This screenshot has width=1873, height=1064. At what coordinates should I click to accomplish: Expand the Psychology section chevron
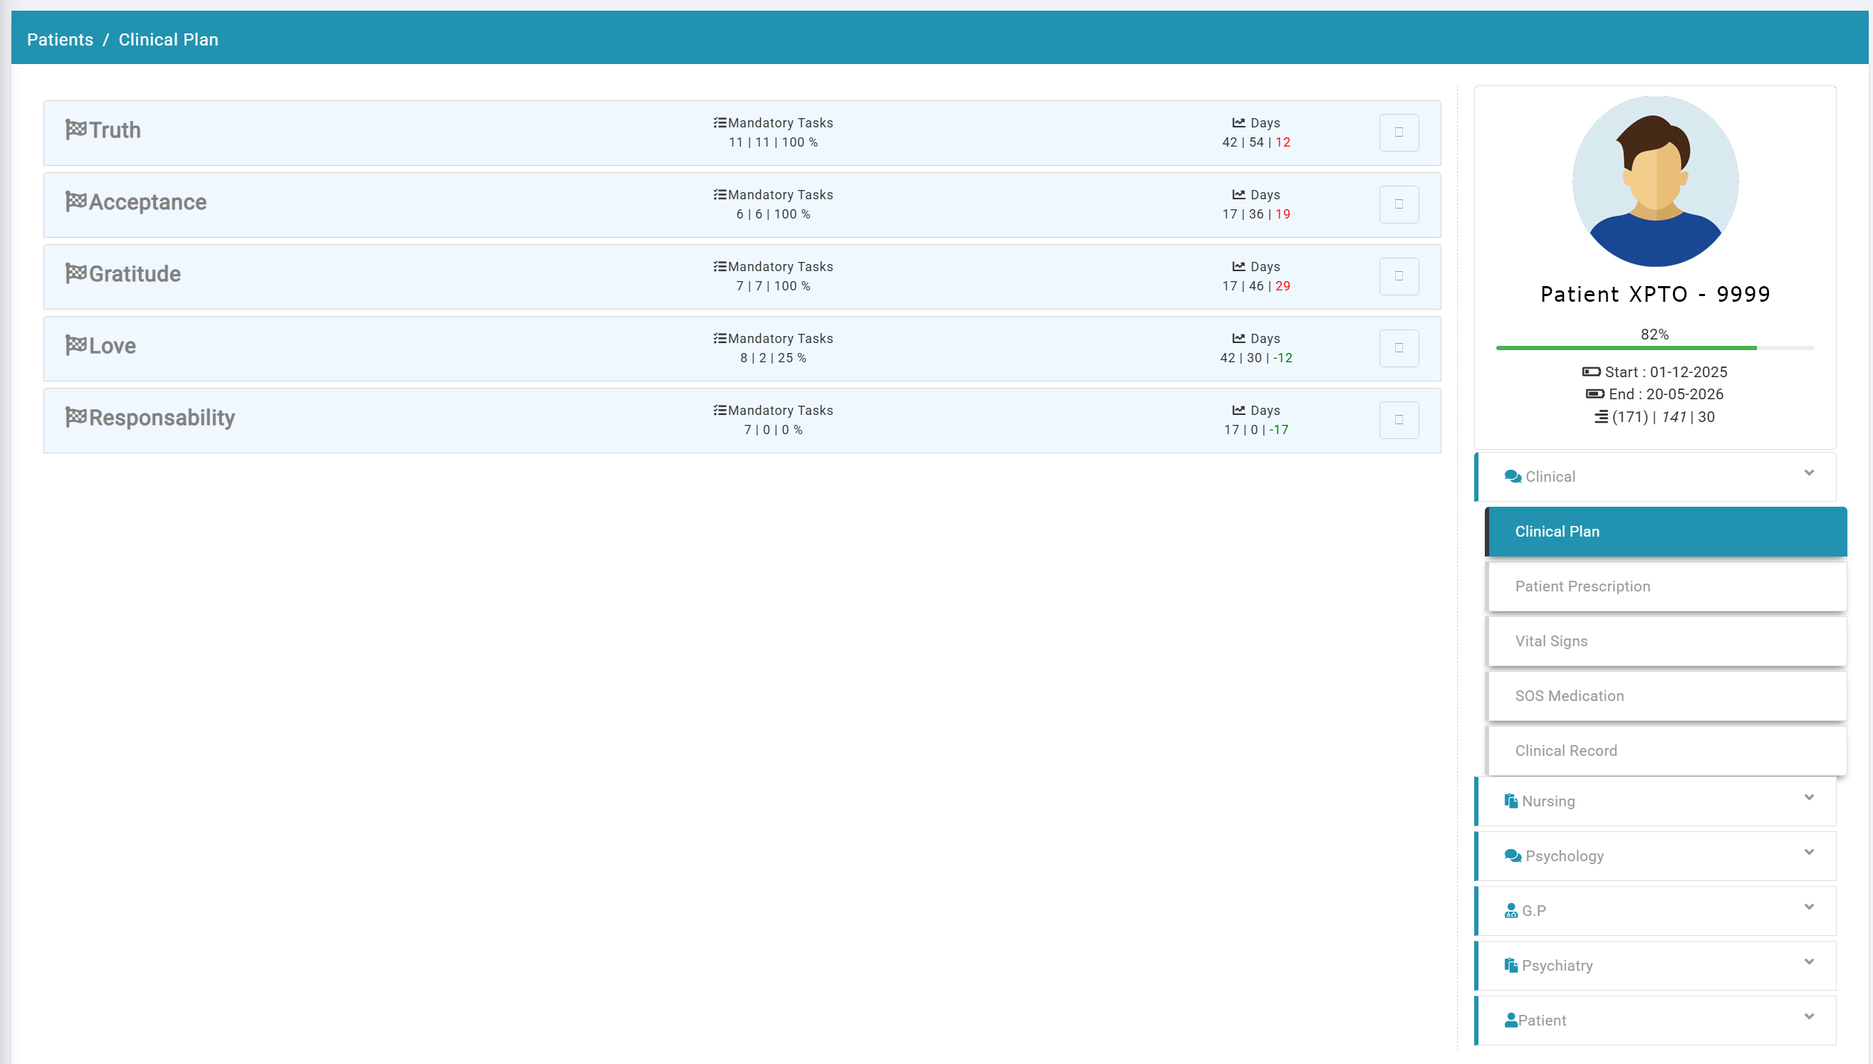(1809, 852)
